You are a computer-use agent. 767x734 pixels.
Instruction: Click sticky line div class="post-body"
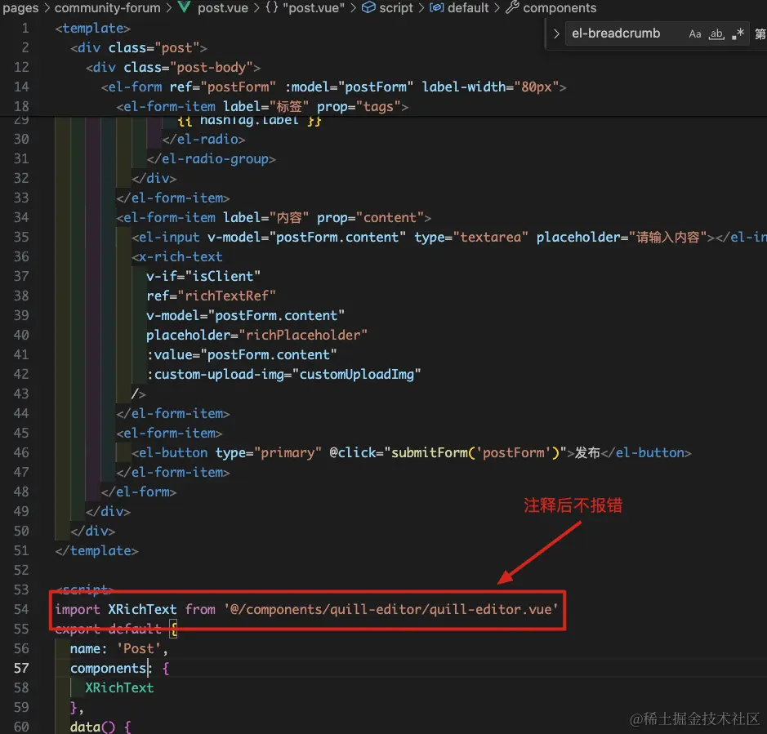click(x=173, y=68)
